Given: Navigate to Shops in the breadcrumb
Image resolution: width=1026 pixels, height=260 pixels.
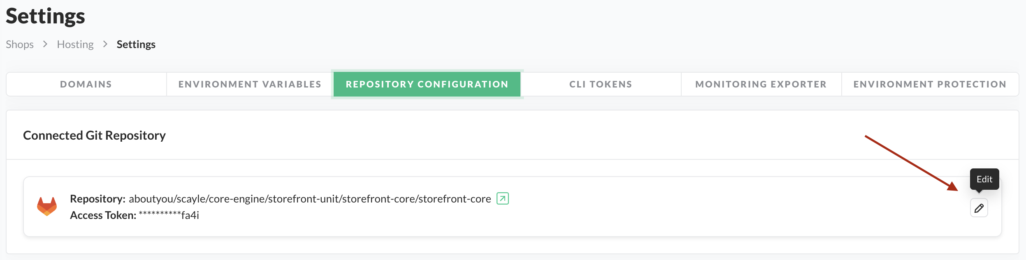Looking at the screenshot, I should point(20,44).
